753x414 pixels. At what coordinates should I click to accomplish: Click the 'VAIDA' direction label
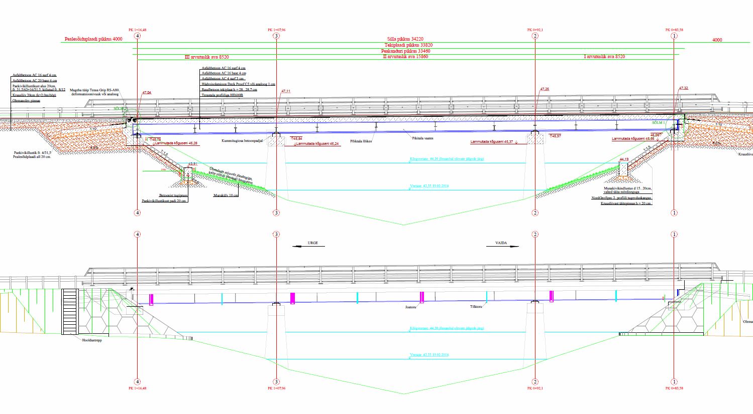tap(501, 243)
